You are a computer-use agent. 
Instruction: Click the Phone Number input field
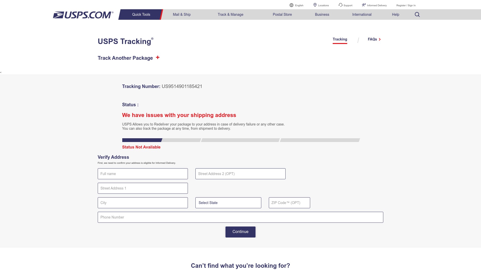[240, 217]
